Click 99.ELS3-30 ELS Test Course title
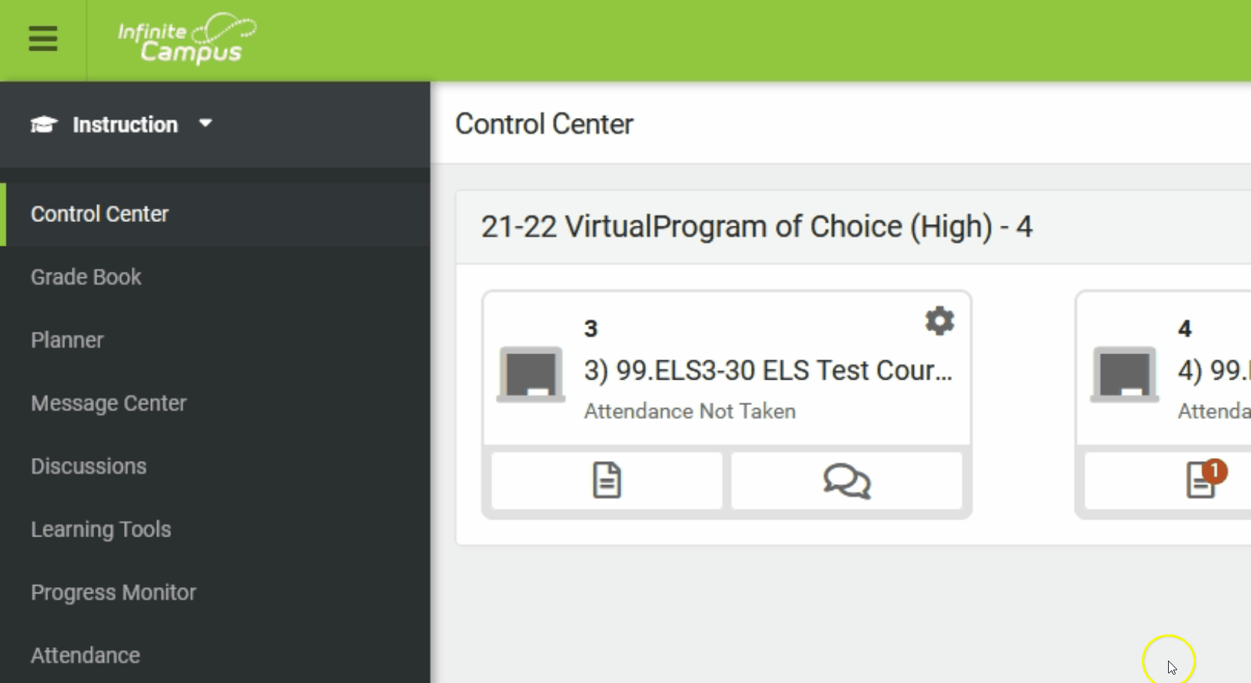Image resolution: width=1251 pixels, height=683 pixels. tap(768, 371)
